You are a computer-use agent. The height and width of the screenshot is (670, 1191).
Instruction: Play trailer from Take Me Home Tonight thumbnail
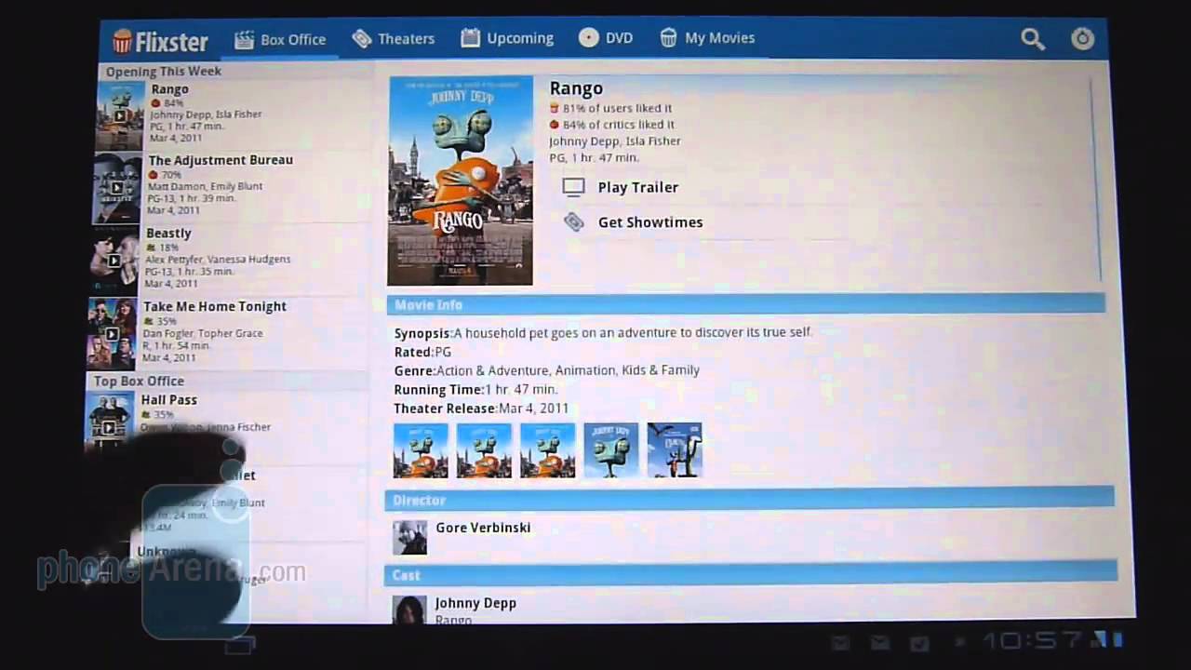112,334
